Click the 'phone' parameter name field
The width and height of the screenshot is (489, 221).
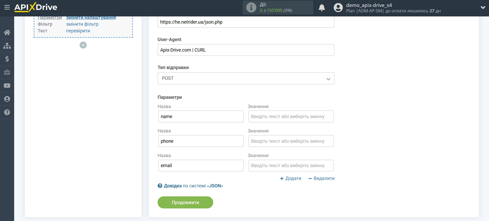201,141
